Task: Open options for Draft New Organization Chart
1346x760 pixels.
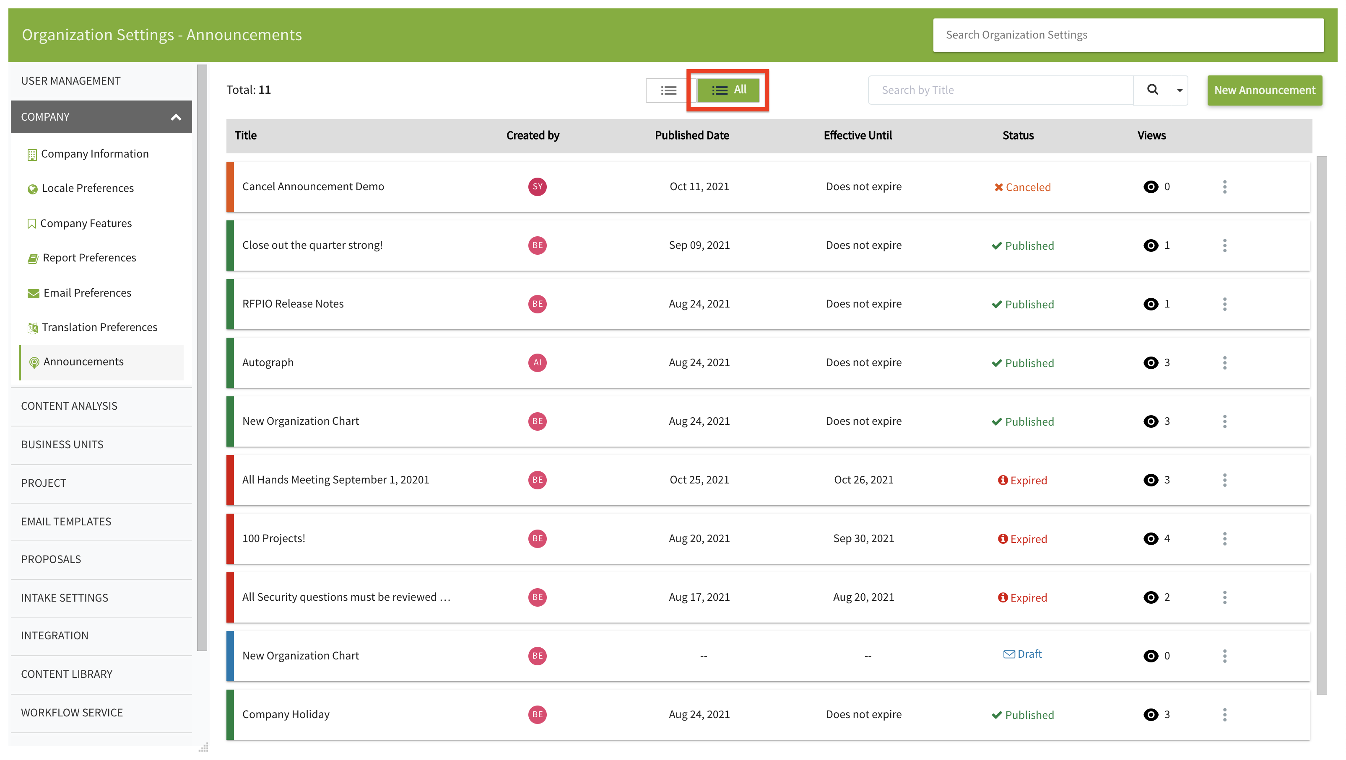Action: [x=1224, y=656]
